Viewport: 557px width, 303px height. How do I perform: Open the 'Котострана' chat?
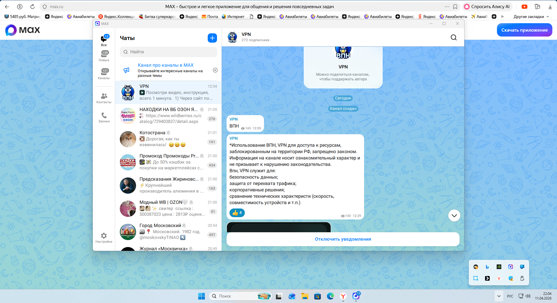pos(168,139)
